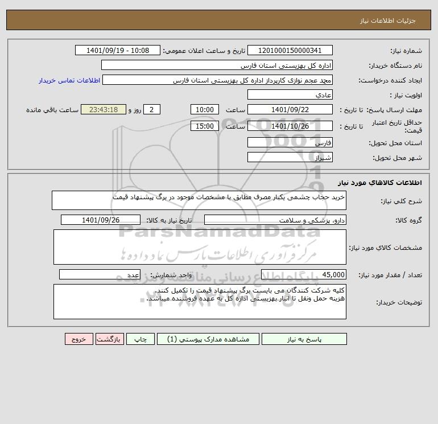This screenshot has width=438, height=424.
Task: Click the unit of measure field عدد
Action: [x=100, y=274]
